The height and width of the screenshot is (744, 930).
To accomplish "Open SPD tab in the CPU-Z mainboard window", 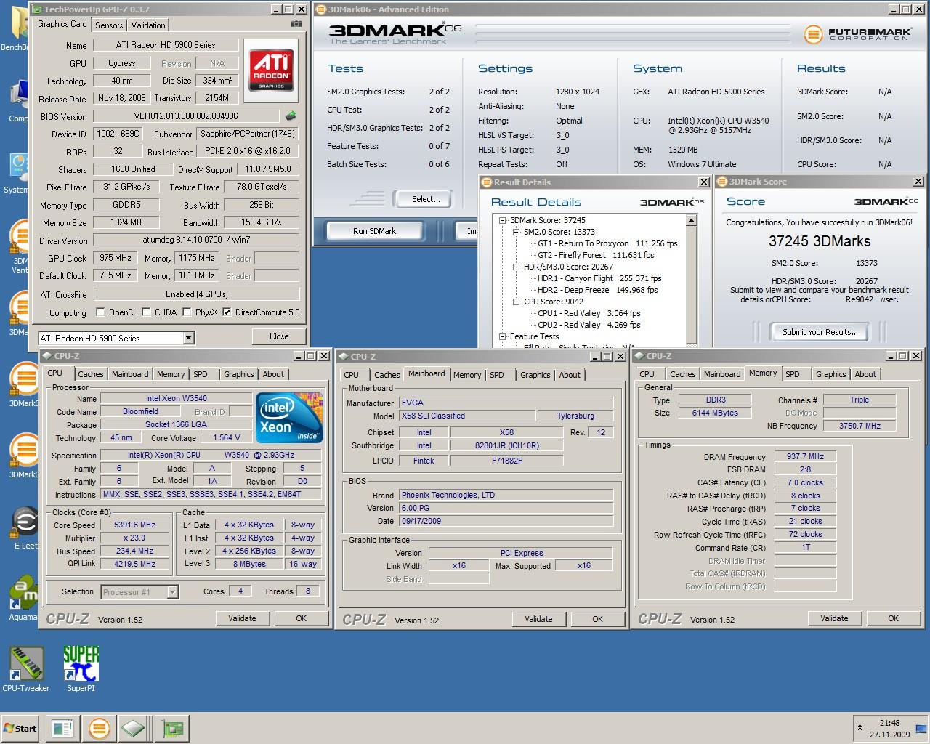I will point(497,375).
